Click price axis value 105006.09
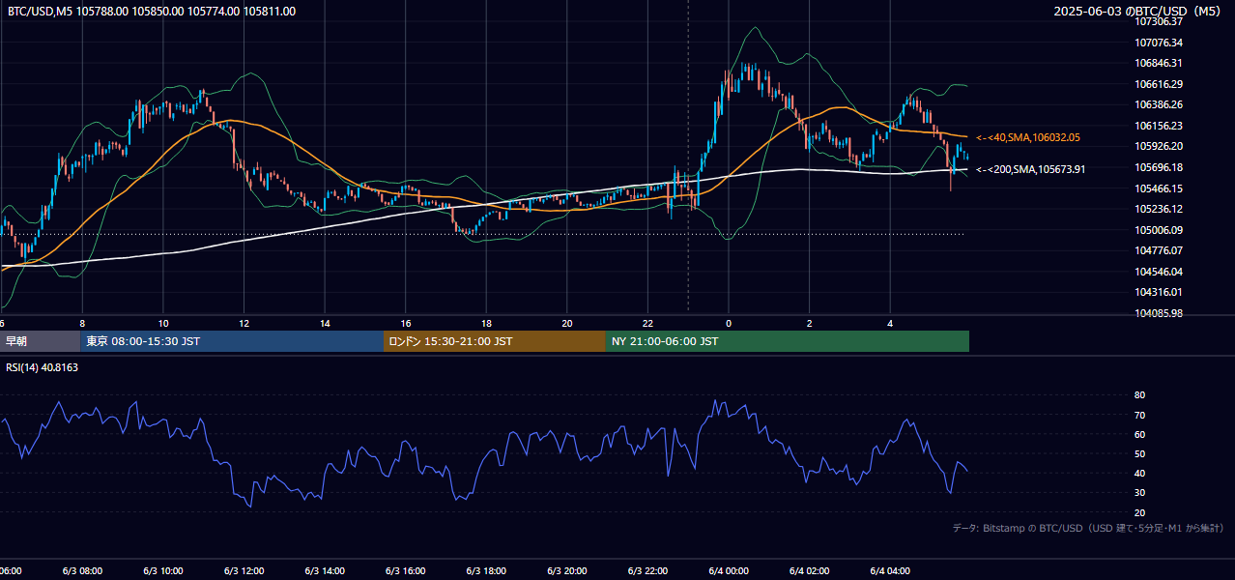Image resolution: width=1235 pixels, height=580 pixels. coord(1160,230)
